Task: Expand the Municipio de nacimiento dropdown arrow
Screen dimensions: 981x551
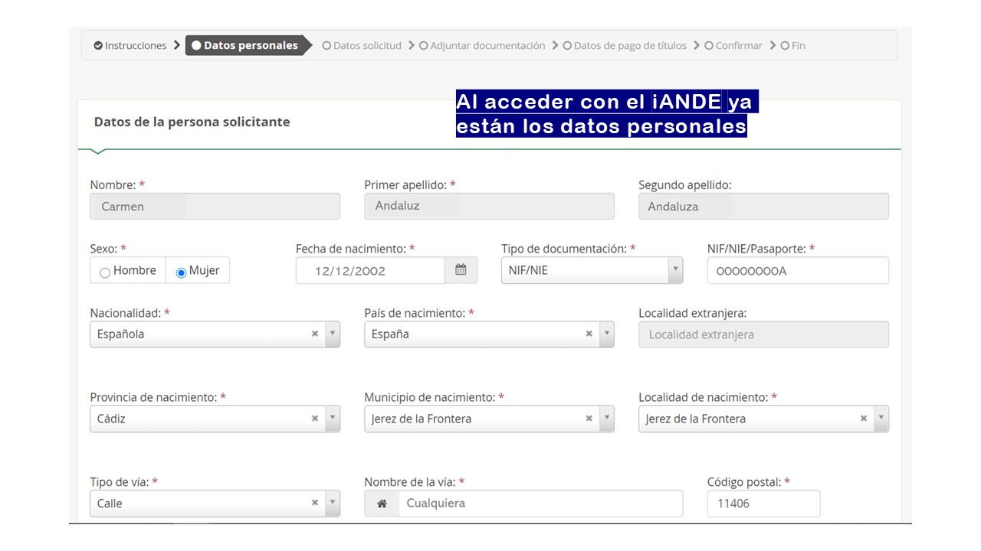Action: click(x=607, y=419)
